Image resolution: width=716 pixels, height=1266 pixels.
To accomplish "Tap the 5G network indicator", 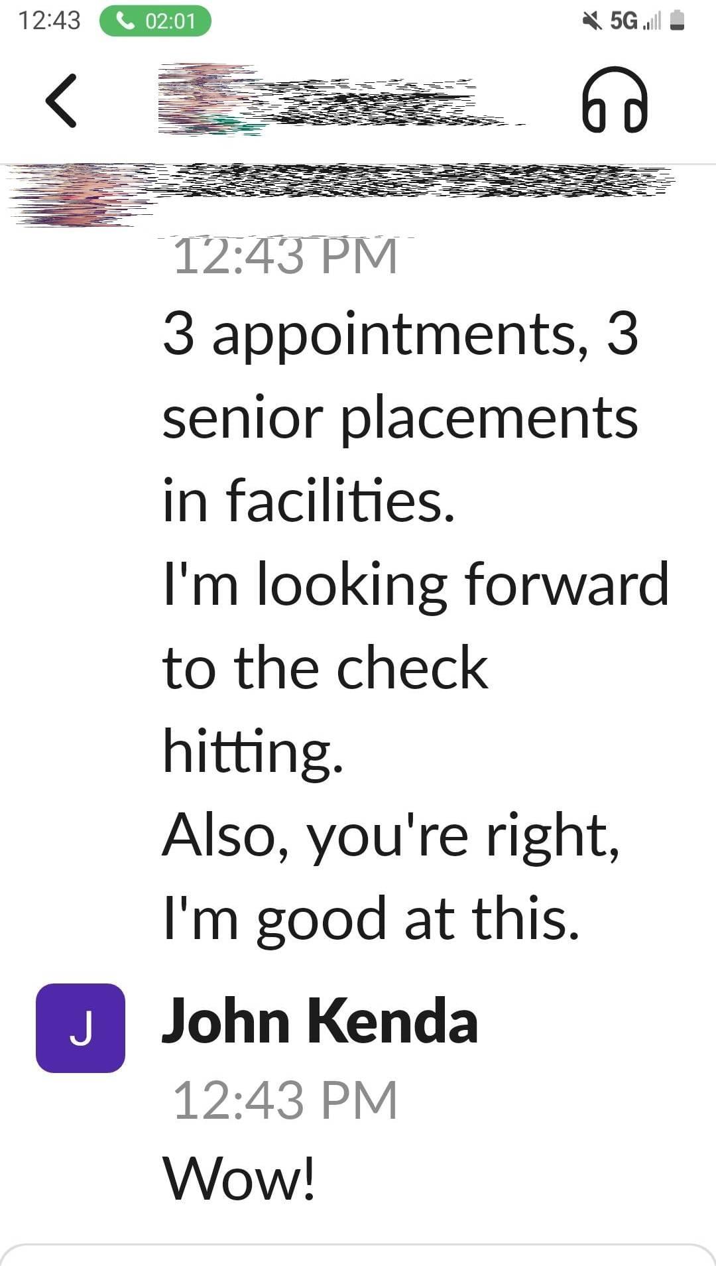I will [624, 20].
